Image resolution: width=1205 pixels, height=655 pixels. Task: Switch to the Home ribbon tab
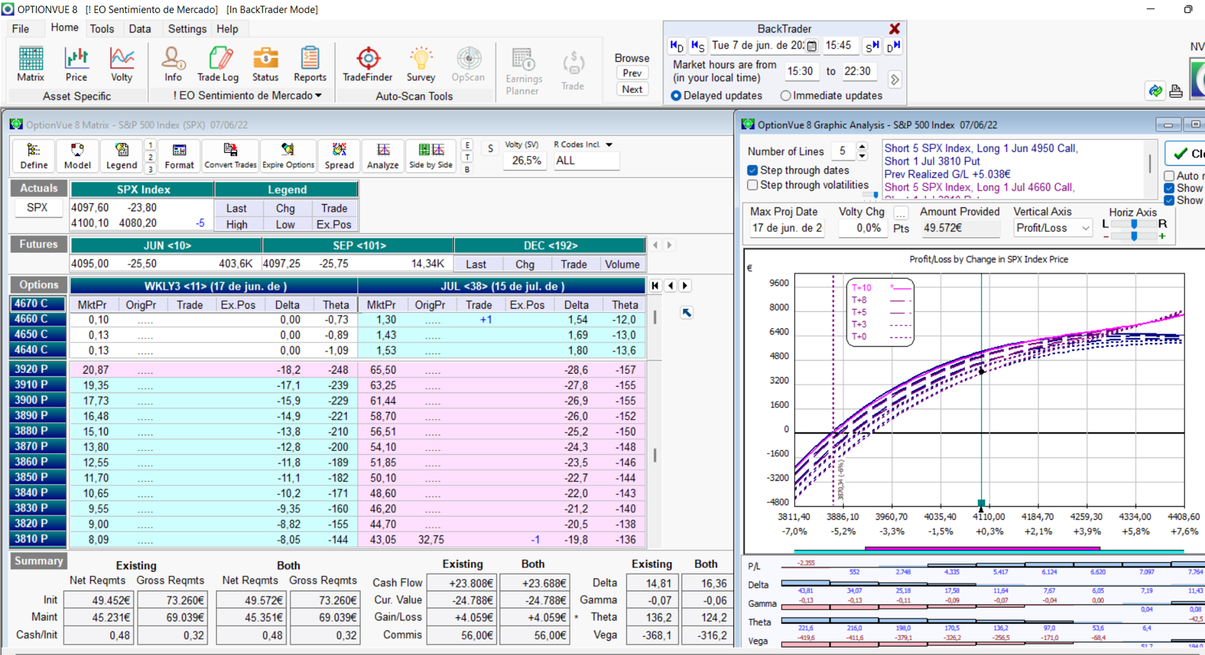click(64, 28)
